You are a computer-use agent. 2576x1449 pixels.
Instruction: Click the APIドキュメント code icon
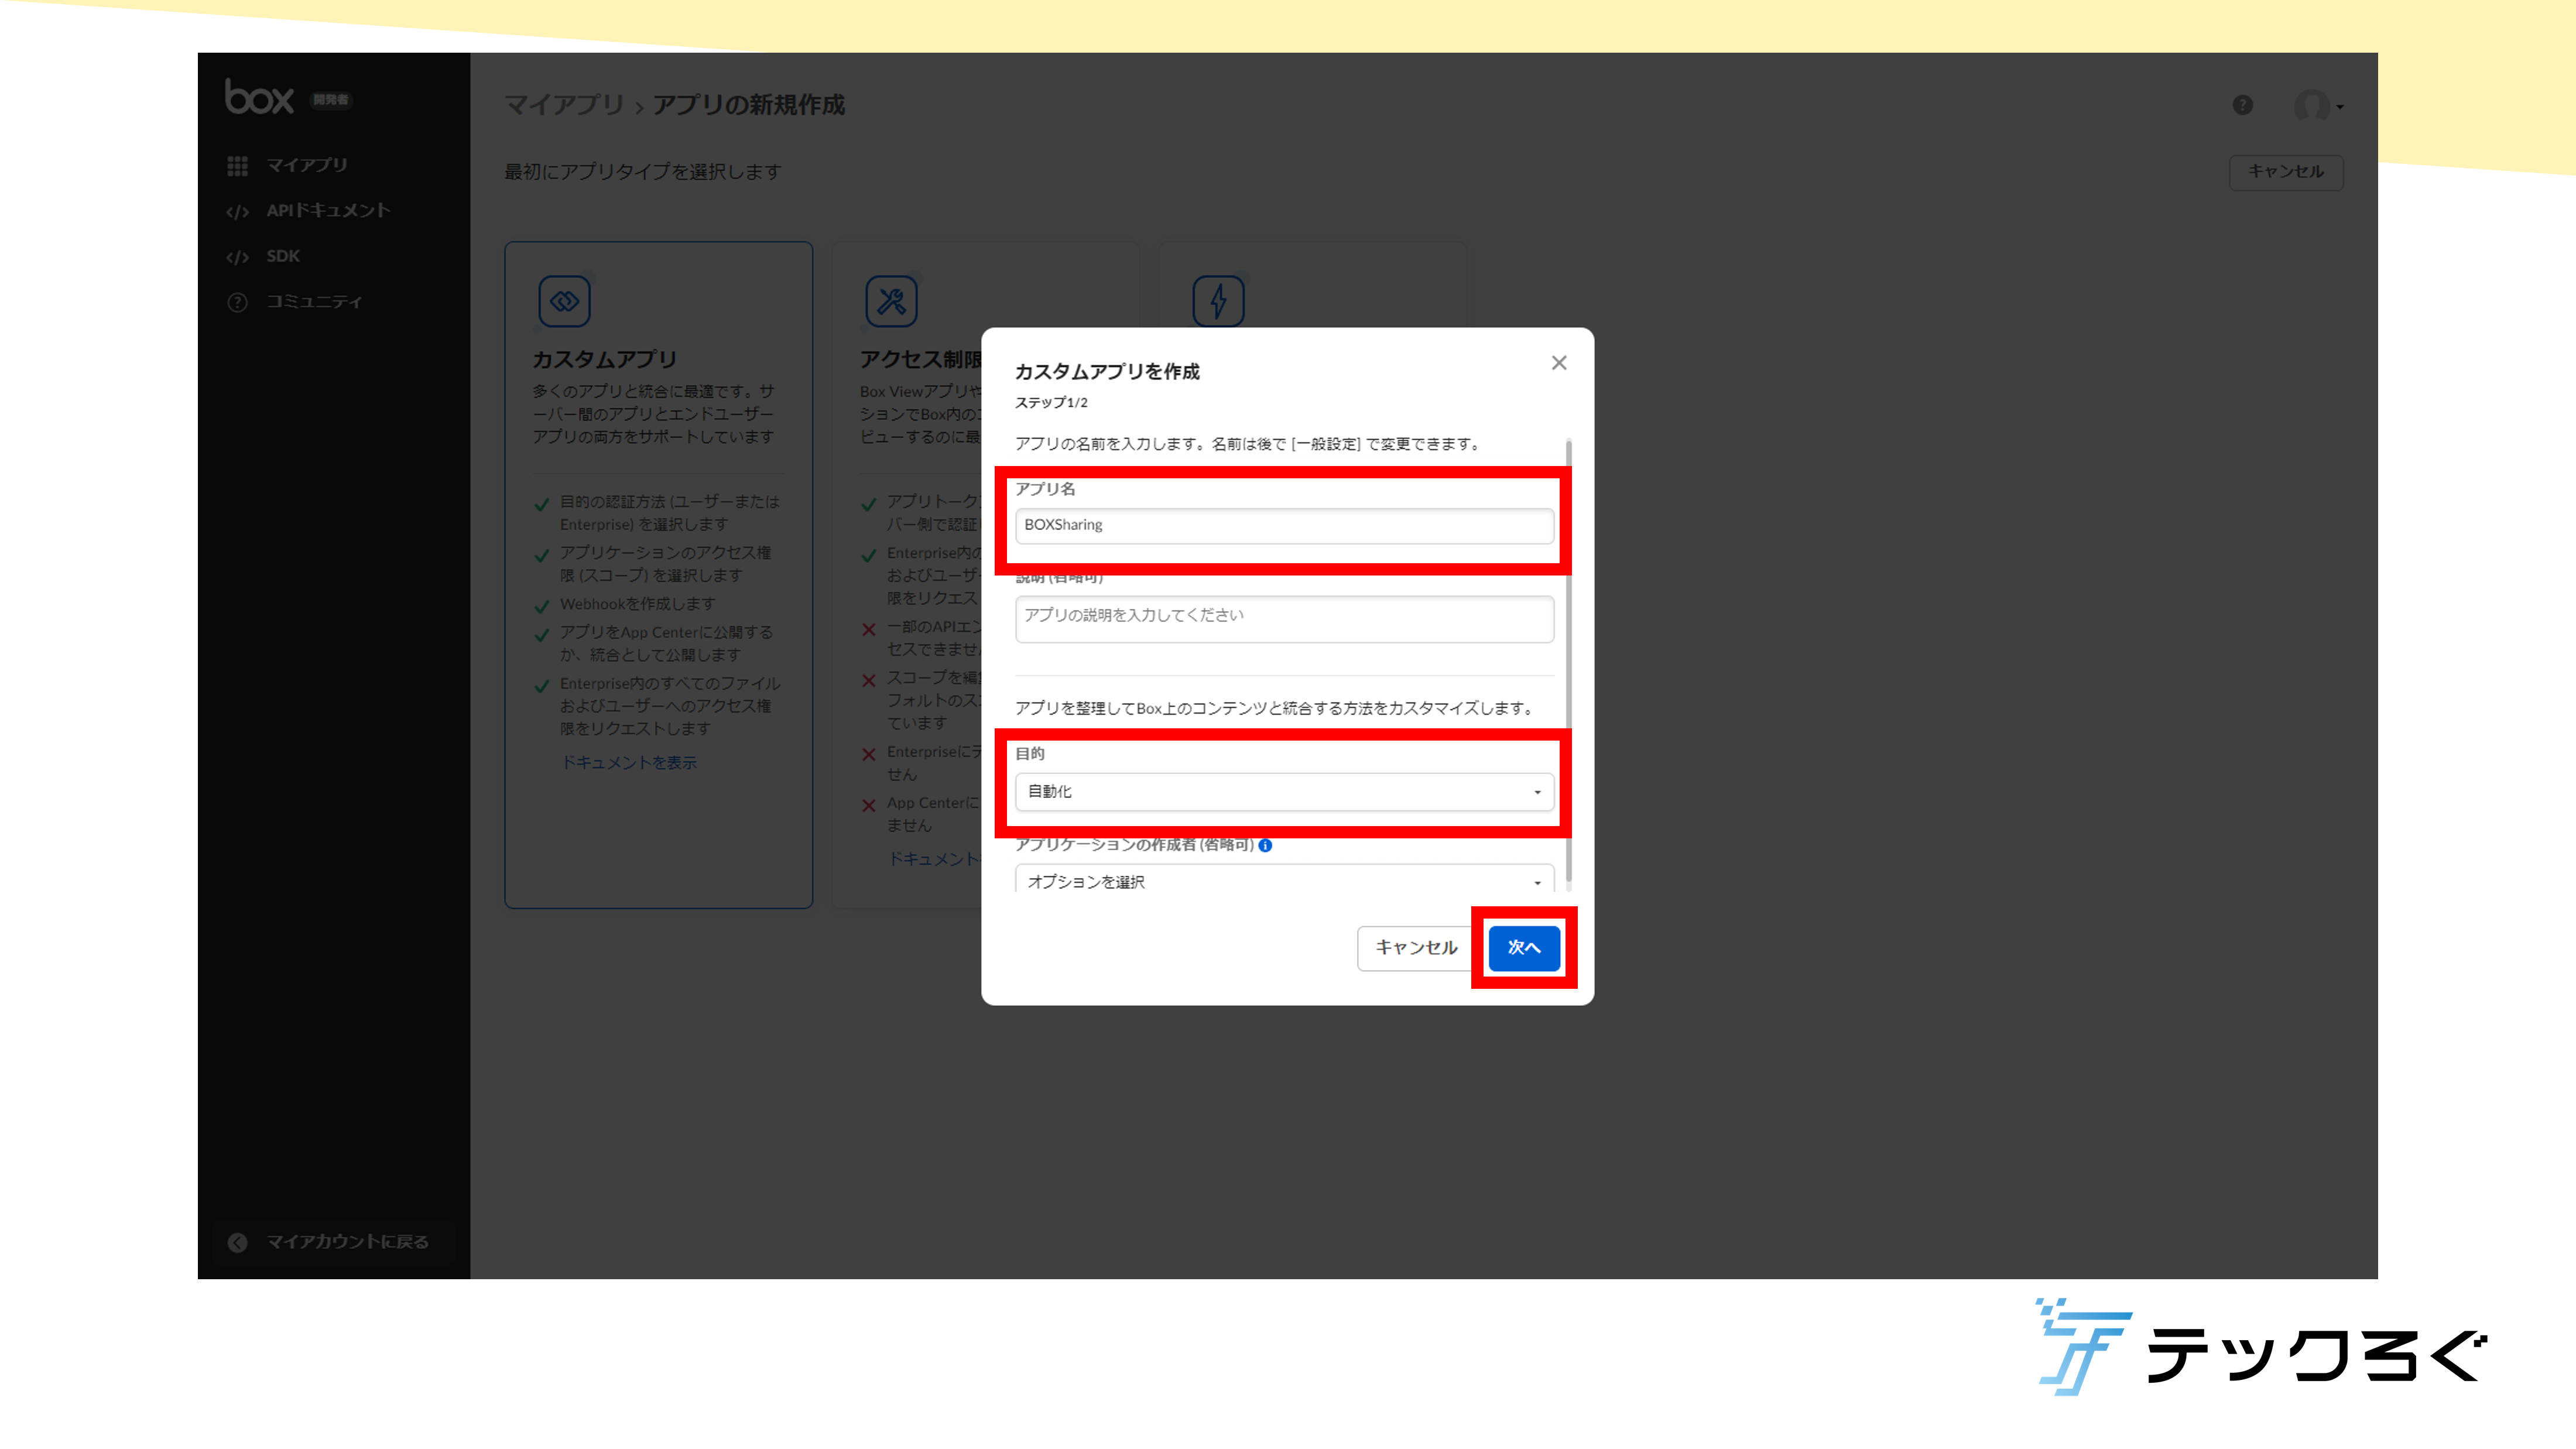coord(237,211)
